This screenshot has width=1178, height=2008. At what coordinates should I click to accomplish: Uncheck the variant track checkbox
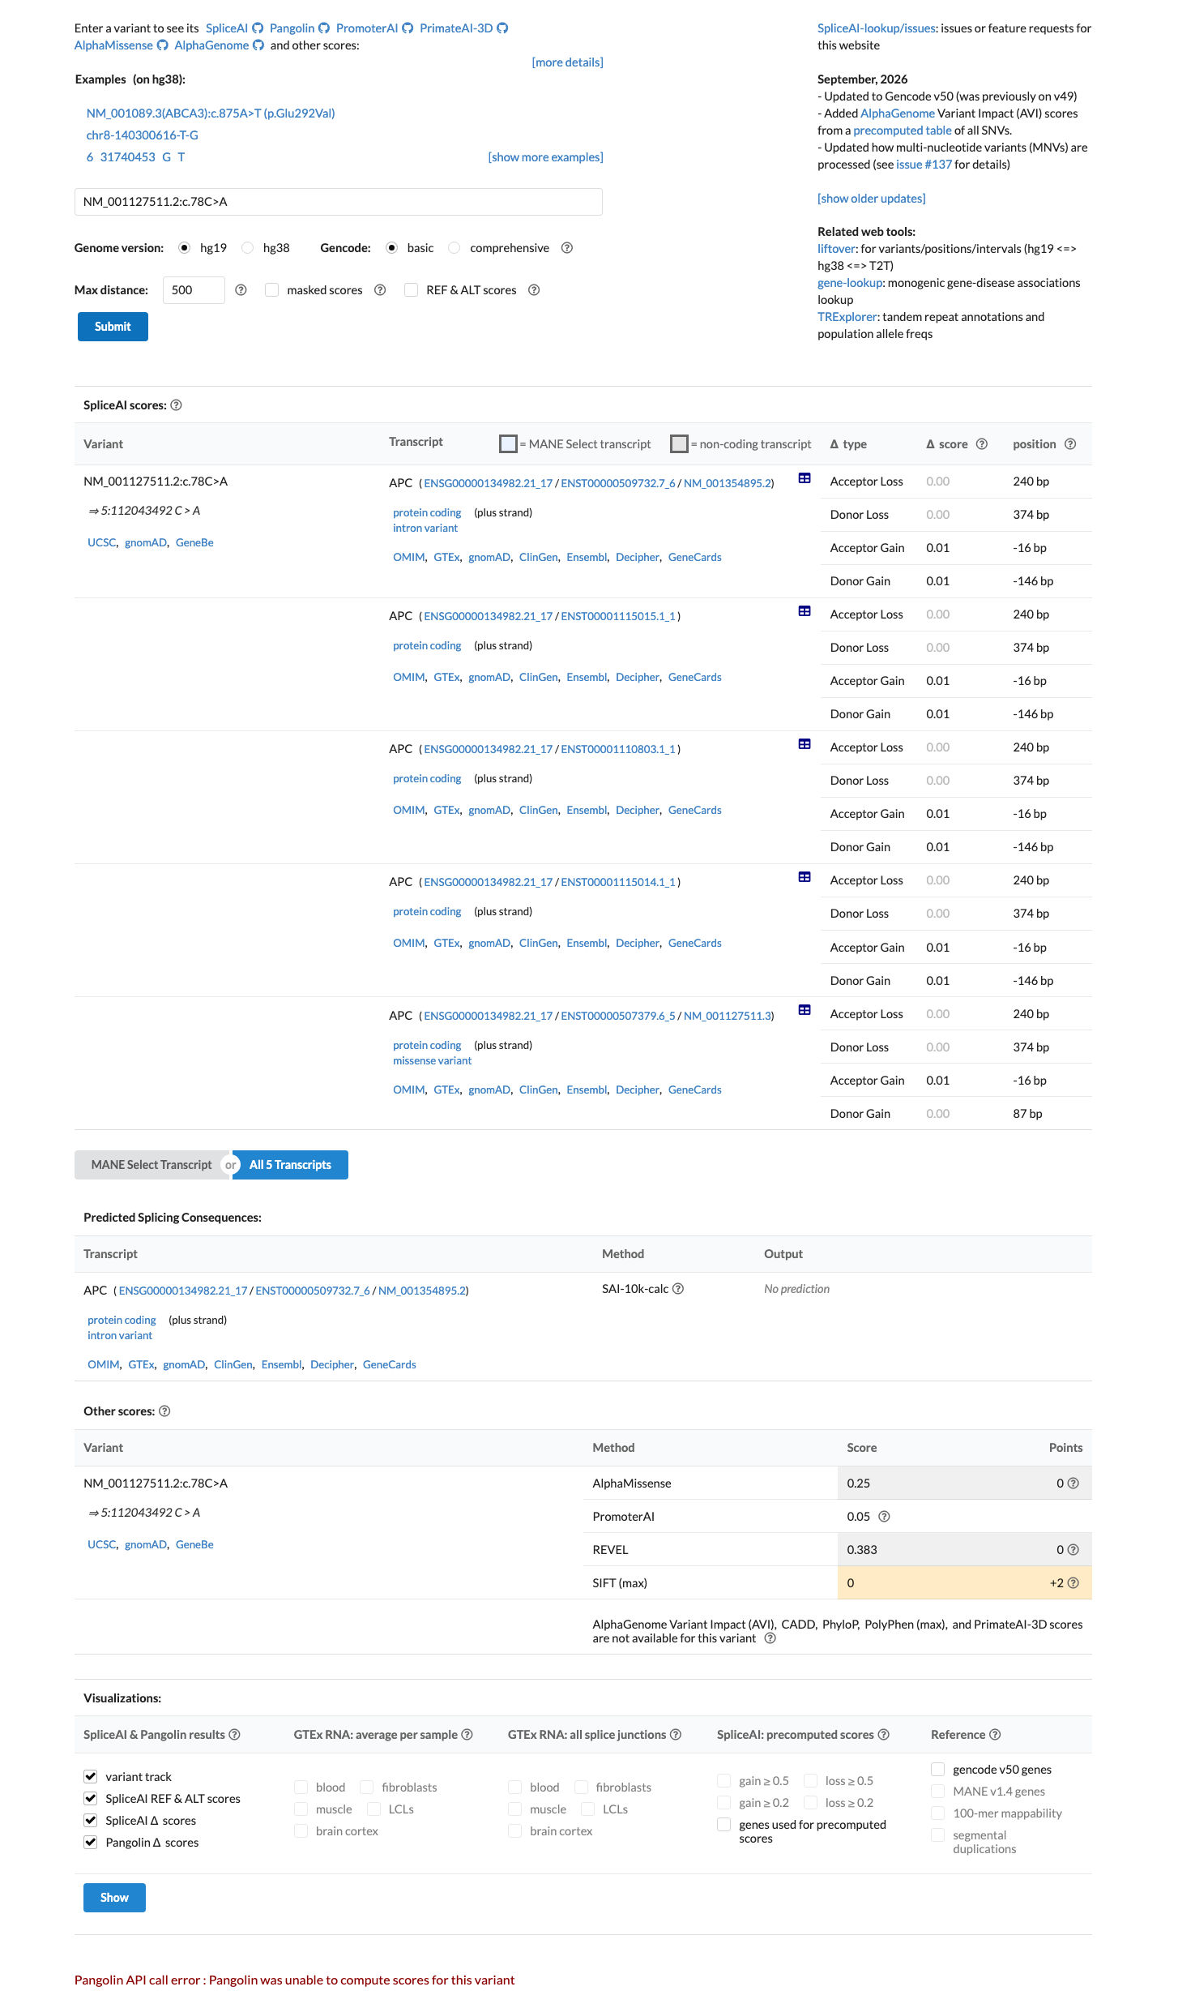click(x=91, y=1776)
